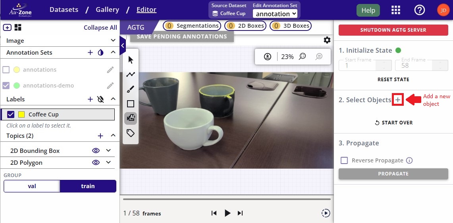Uncheck the annotations-demo set checkbox

click(6, 86)
